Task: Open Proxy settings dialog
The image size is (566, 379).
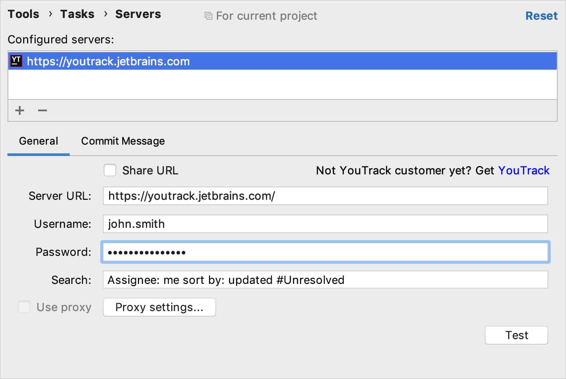Action: coord(159,307)
